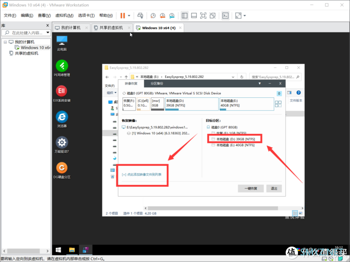Close the Windows 10 x64 (4) tab
The width and height of the screenshot is (350, 262).
[180, 28]
